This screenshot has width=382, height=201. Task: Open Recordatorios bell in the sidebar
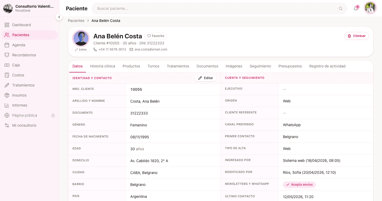coord(7,55)
